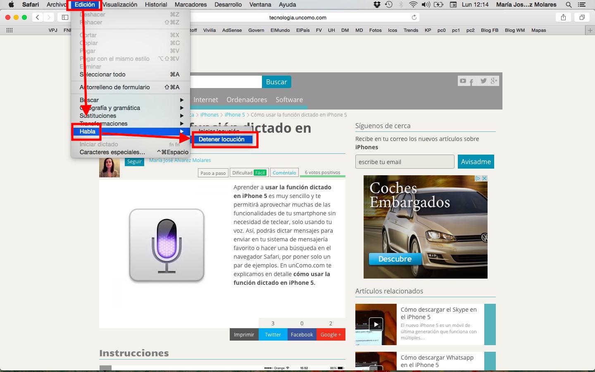Click the Wi-Fi status icon
The height and width of the screenshot is (372, 595).
[x=413, y=5]
